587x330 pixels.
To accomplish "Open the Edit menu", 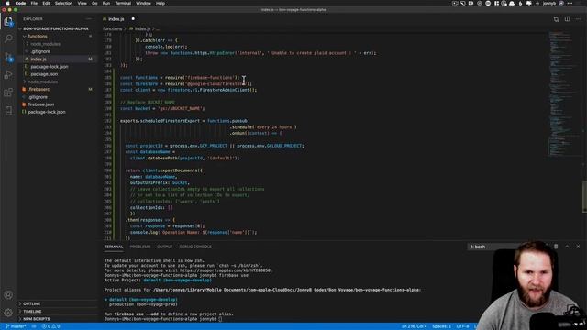I will pos(46,3).
